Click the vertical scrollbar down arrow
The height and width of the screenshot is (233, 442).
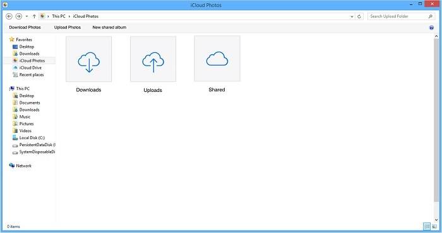click(x=436, y=220)
